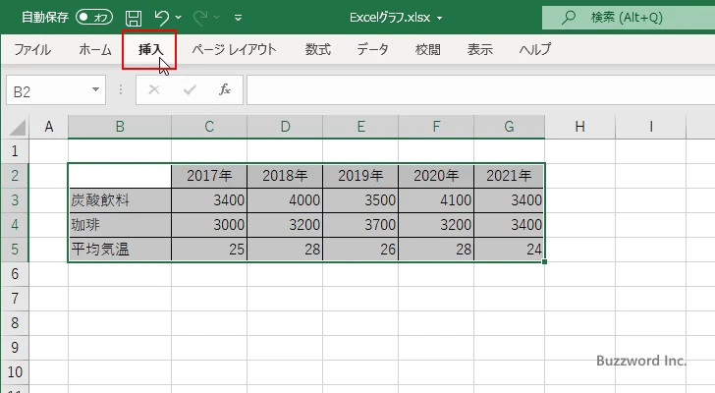Select row 6 header
This screenshot has height=393, width=715.
pyautogui.click(x=15, y=274)
